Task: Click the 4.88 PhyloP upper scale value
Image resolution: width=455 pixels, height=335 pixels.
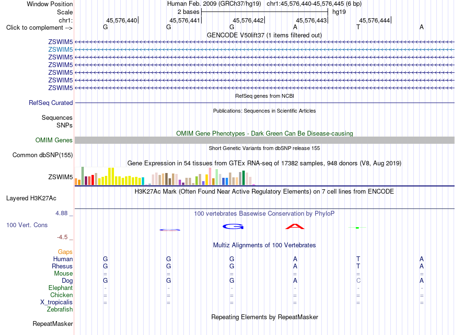Action: pyautogui.click(x=61, y=213)
